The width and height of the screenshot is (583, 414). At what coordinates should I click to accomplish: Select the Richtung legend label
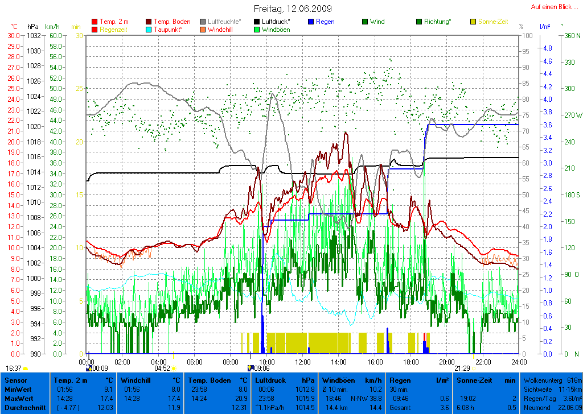[437, 22]
